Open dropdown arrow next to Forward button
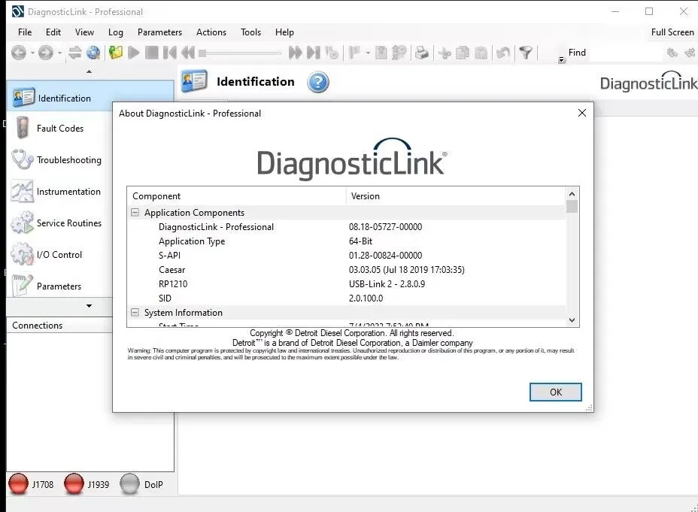This screenshot has width=698, height=512. [59, 53]
